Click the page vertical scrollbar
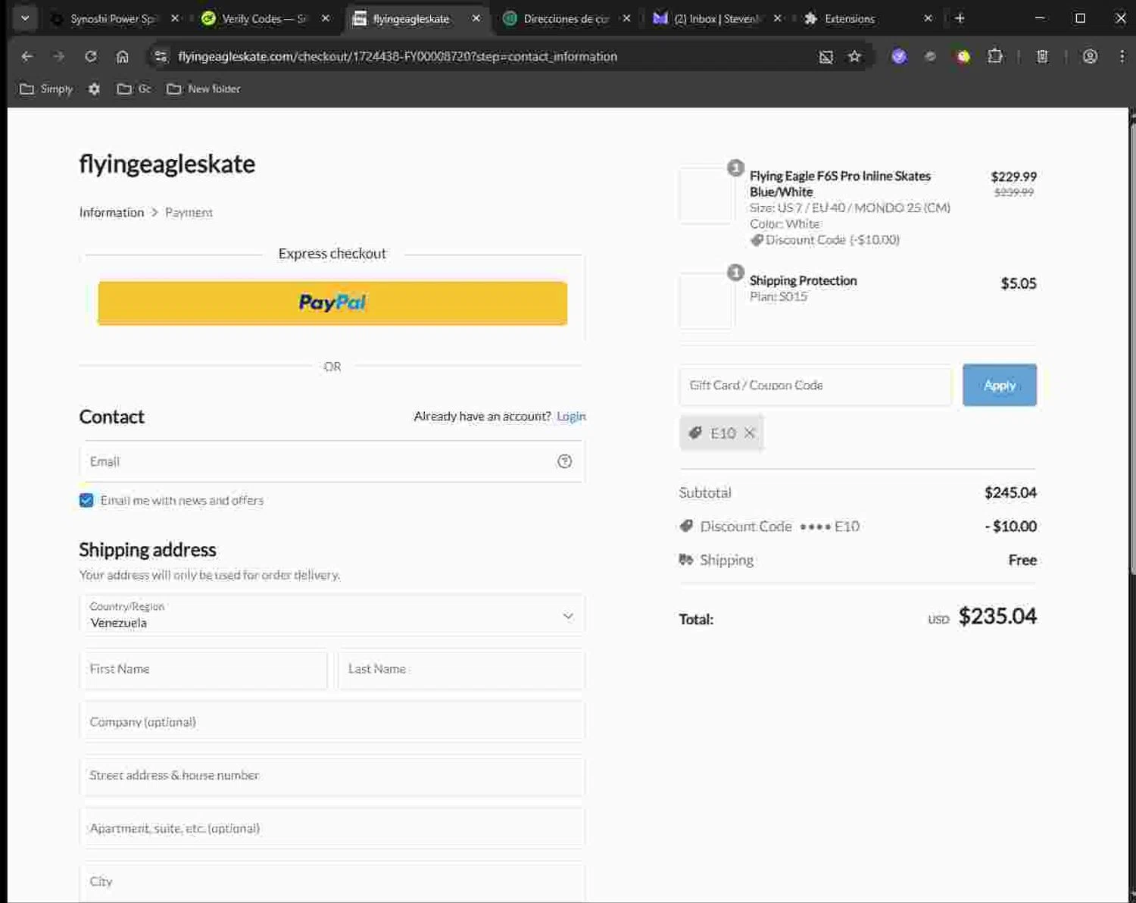The image size is (1136, 903). 1132,348
